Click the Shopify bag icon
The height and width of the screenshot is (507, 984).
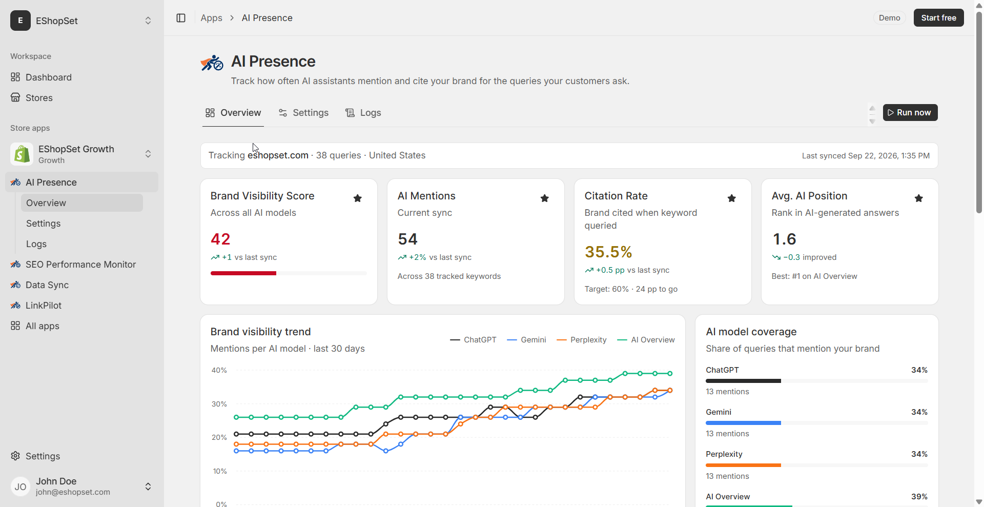click(22, 154)
